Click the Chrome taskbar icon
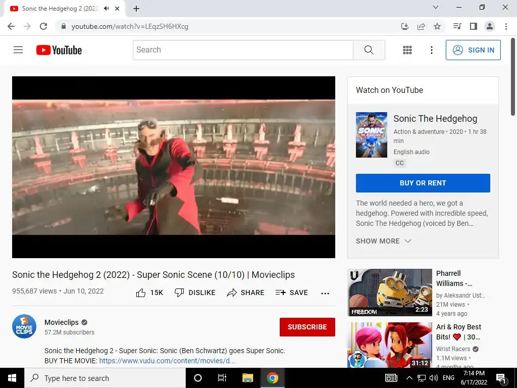 click(x=272, y=378)
